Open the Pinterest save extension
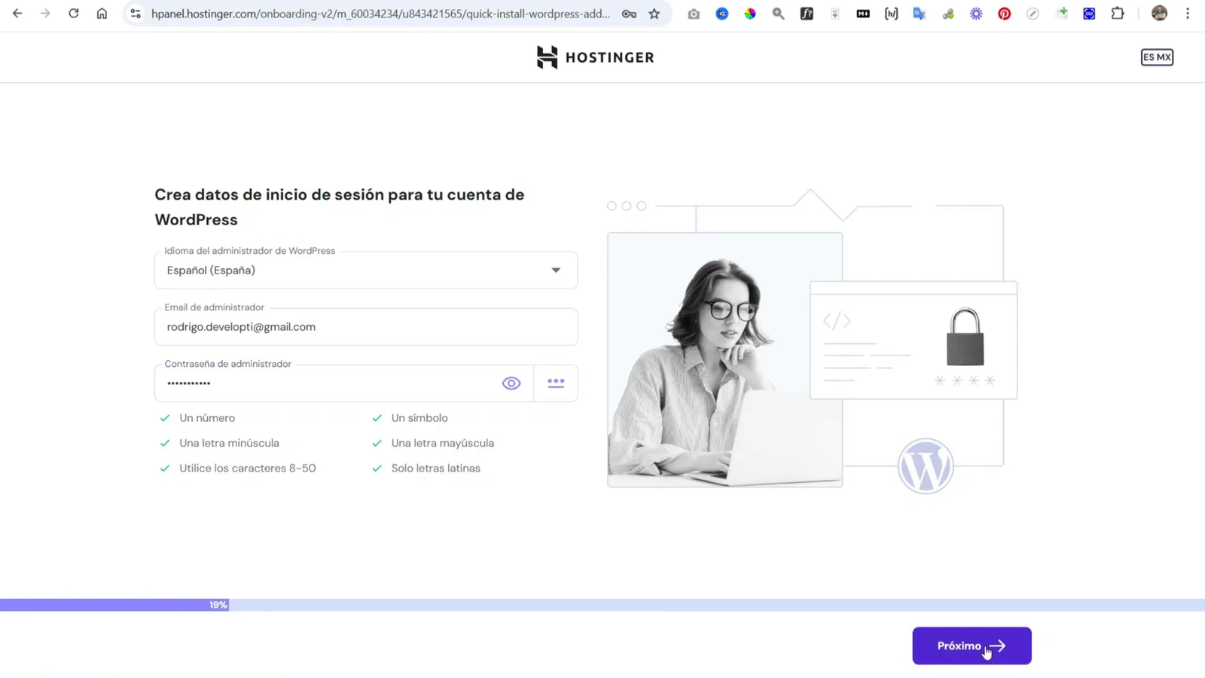The height and width of the screenshot is (678, 1205). [x=1005, y=14]
